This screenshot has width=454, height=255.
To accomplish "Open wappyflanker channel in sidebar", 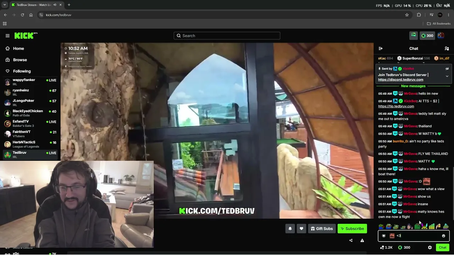I will (30, 82).
